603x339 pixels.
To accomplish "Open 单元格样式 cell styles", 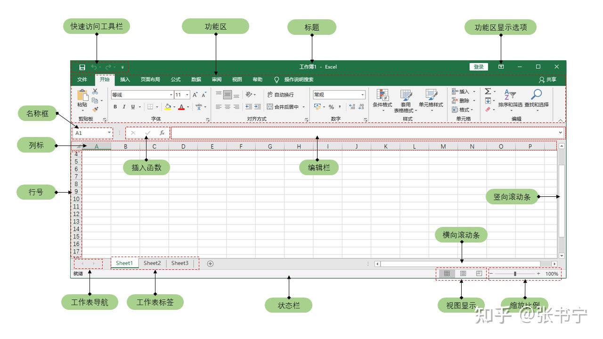I will 431,100.
